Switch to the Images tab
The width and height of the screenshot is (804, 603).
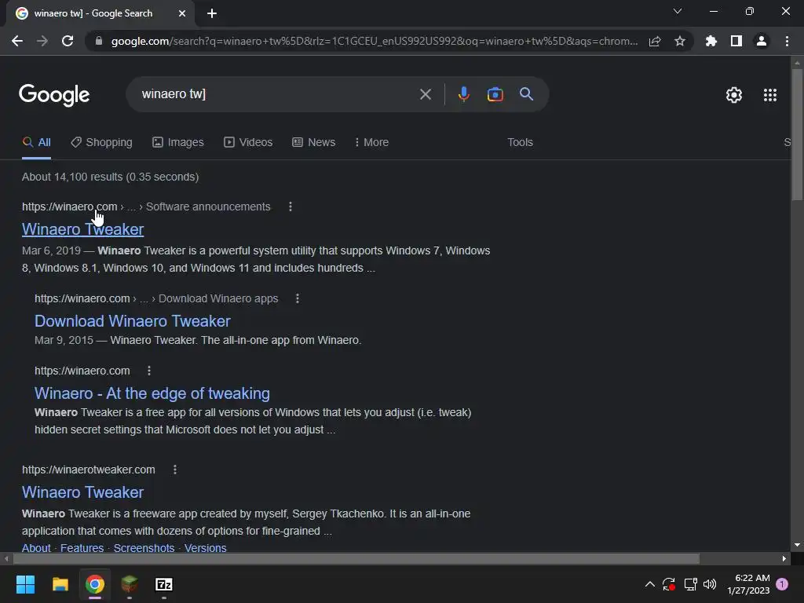pos(178,143)
